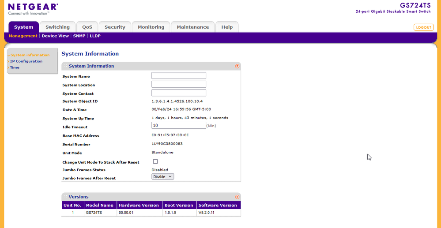Open Jumbo Frames After Reset dropdown
Image resolution: width=441 pixels, height=228 pixels.
pyautogui.click(x=163, y=176)
